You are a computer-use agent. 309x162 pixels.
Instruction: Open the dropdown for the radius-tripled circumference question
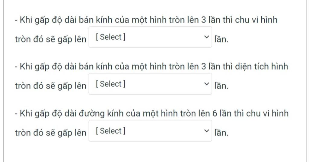coord(150,37)
